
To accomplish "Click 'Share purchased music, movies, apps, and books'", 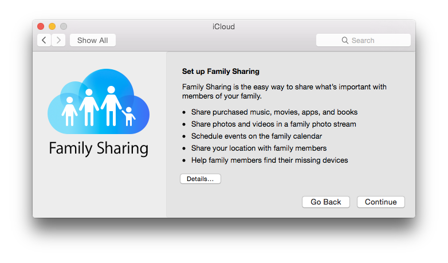I will click(x=274, y=112).
